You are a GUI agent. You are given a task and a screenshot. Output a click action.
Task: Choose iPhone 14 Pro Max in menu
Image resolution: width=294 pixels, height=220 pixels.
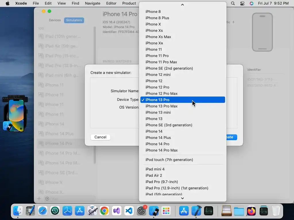click(x=183, y=150)
